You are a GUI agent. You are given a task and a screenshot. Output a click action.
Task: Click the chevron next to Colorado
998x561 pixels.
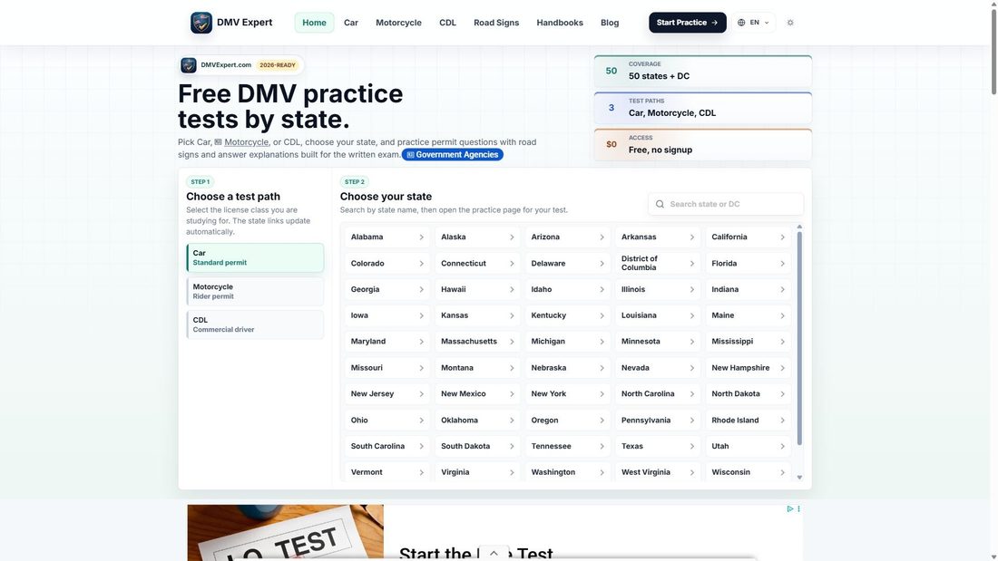(421, 264)
